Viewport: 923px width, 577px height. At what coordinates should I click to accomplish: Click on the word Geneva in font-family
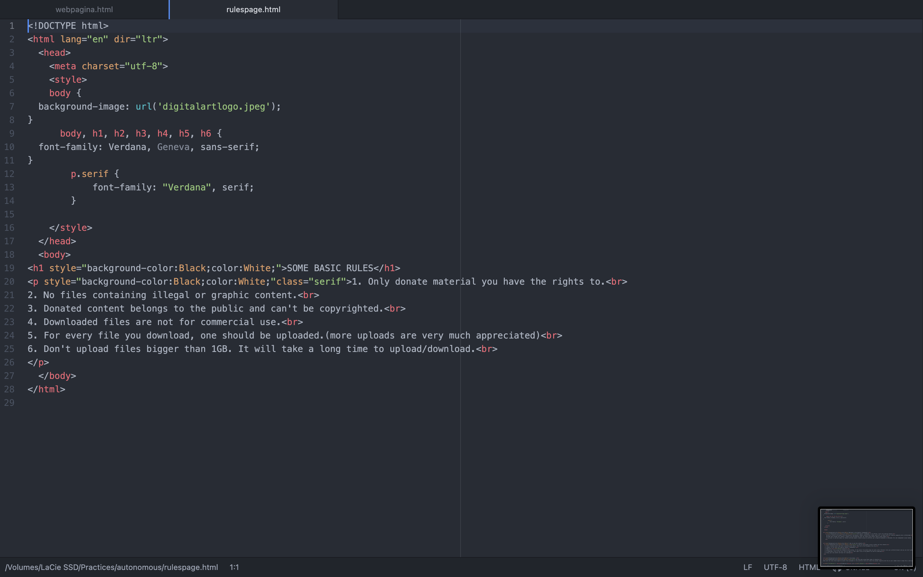point(173,147)
